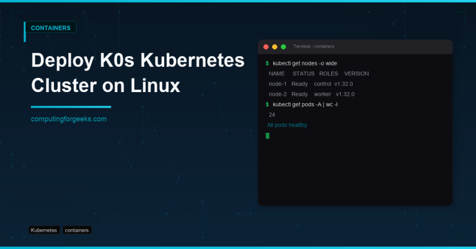Click the 'All pods healthy' status text
This screenshot has height=249, width=476.
pyautogui.click(x=287, y=125)
